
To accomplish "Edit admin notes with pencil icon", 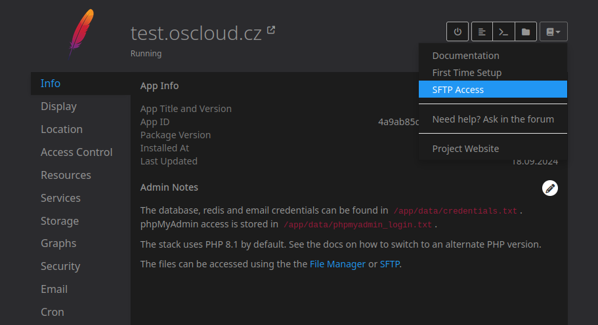I will tap(550, 188).
